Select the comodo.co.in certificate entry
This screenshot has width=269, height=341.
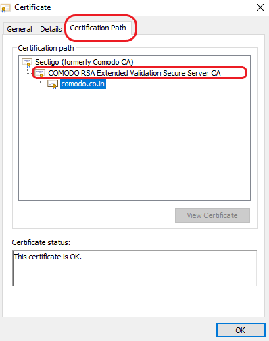(x=83, y=84)
